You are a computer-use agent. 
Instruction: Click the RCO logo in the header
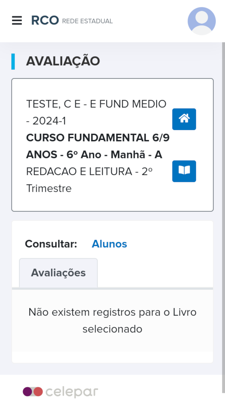(44, 20)
